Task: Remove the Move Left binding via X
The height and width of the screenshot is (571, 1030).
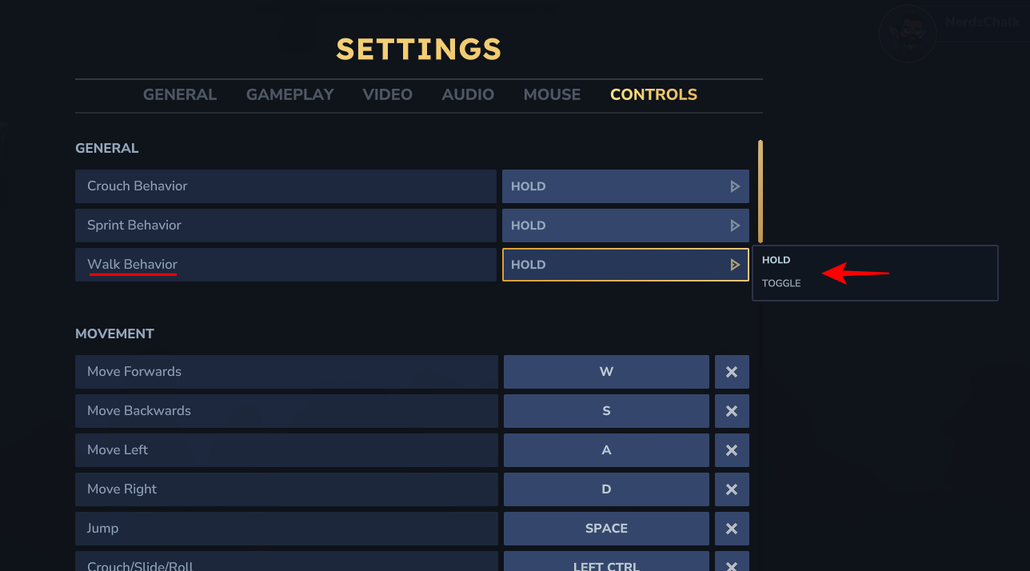Action: pyautogui.click(x=731, y=450)
